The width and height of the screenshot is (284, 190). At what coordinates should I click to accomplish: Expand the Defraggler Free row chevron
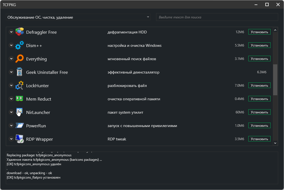click(x=11, y=32)
